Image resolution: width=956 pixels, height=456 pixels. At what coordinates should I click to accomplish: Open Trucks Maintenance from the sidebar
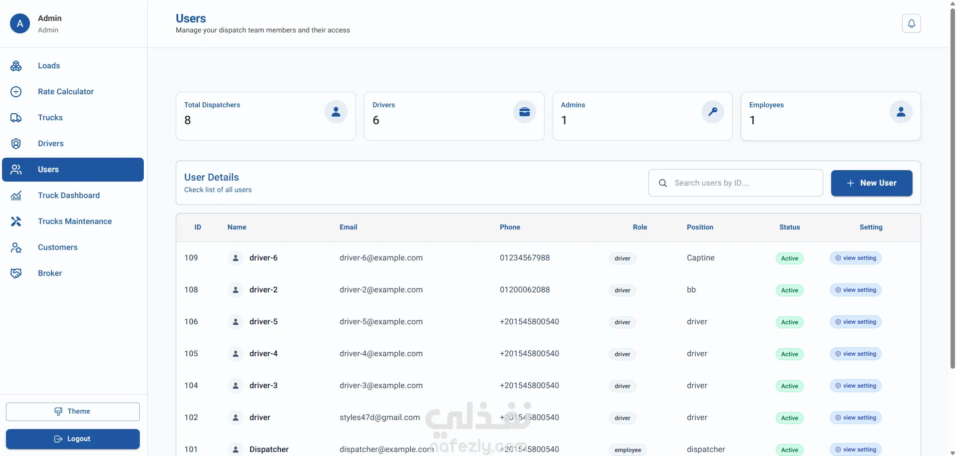pyautogui.click(x=73, y=222)
